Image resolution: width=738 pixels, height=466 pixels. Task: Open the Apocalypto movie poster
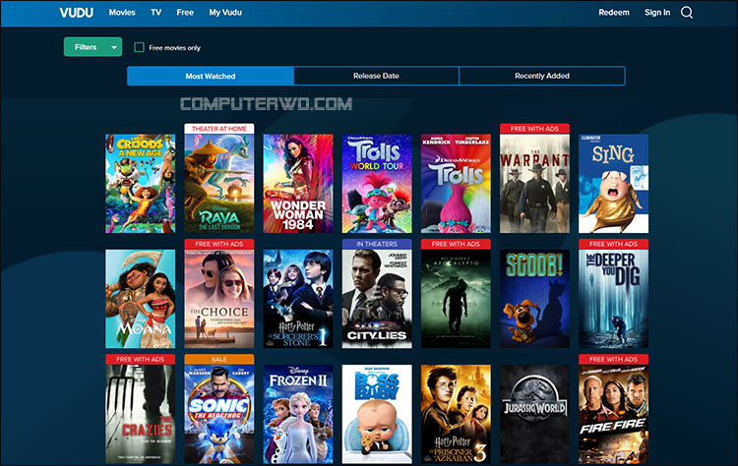click(456, 299)
